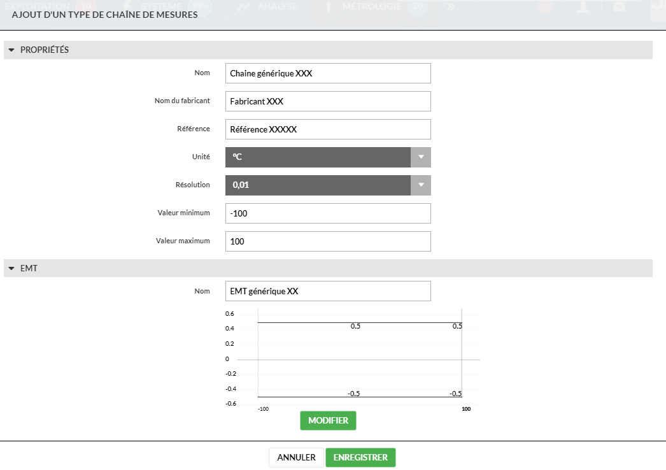Viewport: 666px width, 470px height.
Task: Click the EMT section header text
Action: point(29,269)
